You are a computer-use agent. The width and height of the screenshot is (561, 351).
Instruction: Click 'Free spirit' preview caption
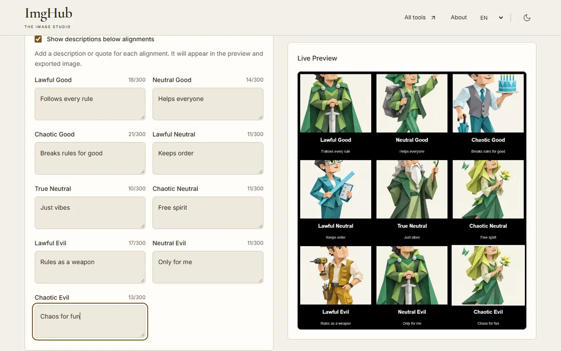[488, 238]
